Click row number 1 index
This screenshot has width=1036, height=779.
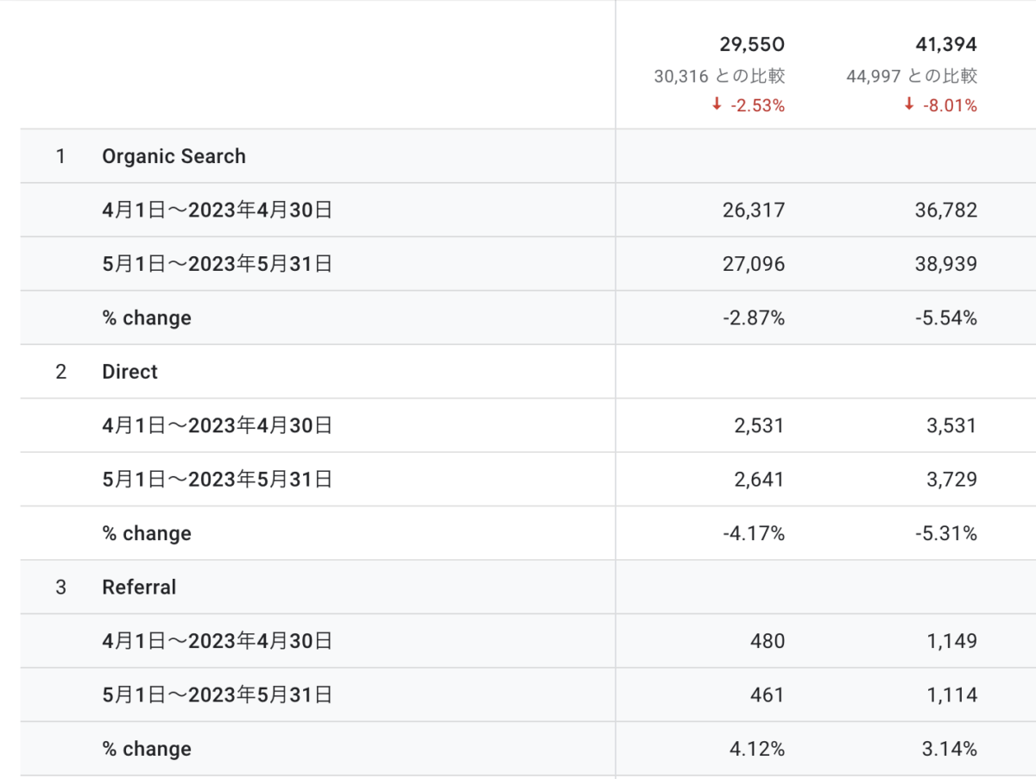point(60,156)
